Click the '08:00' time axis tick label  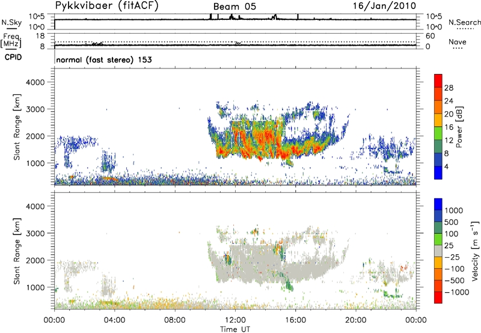point(175,320)
